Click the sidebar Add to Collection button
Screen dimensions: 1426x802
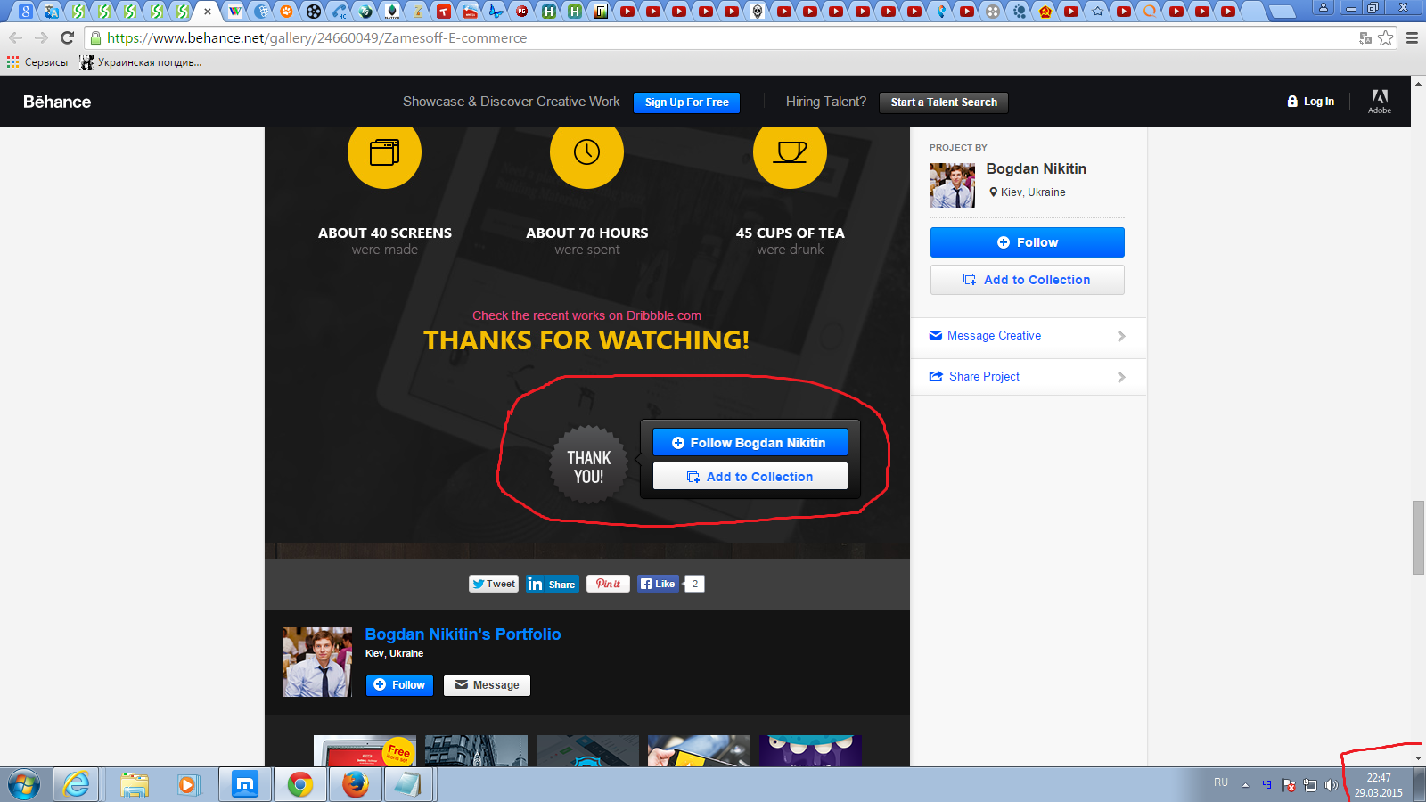pyautogui.click(x=1027, y=280)
